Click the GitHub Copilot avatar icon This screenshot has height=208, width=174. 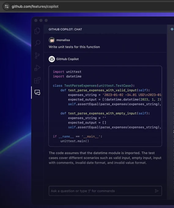52,59
